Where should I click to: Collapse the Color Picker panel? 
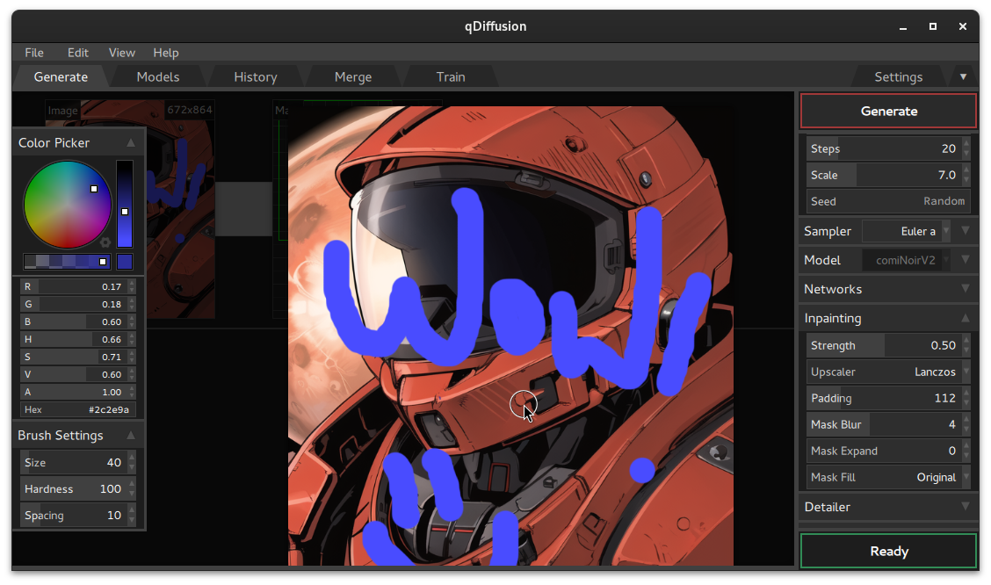point(131,143)
